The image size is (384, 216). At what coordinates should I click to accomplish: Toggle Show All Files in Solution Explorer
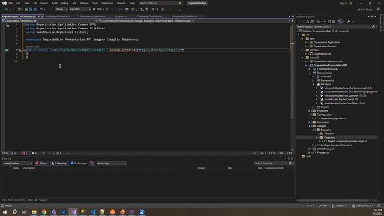(x=334, y=22)
